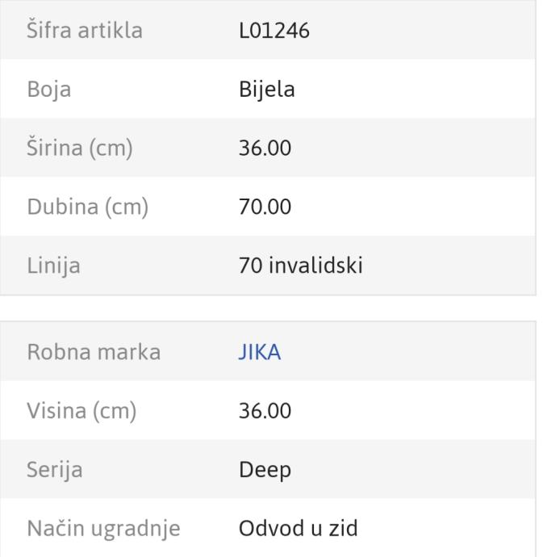Select the Bijela color value

(267, 90)
